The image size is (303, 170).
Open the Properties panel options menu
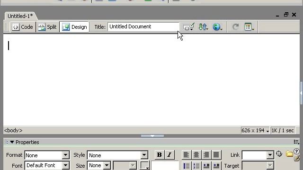[x=296, y=142]
